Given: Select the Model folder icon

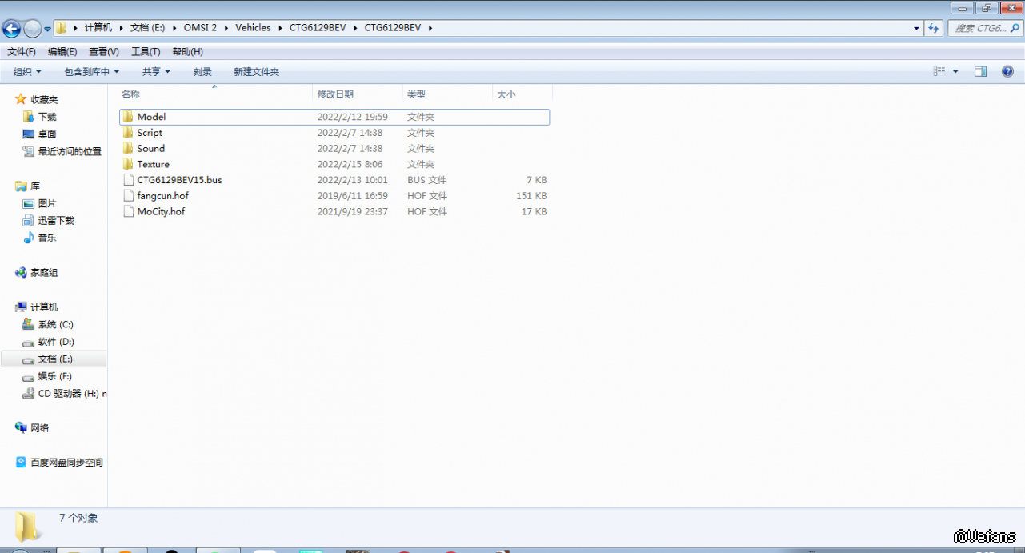Looking at the screenshot, I should [128, 117].
